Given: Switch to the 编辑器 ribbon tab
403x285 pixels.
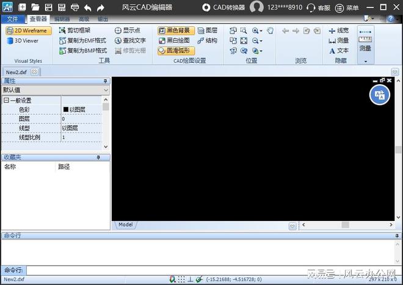Looking at the screenshot, I should tap(62, 19).
